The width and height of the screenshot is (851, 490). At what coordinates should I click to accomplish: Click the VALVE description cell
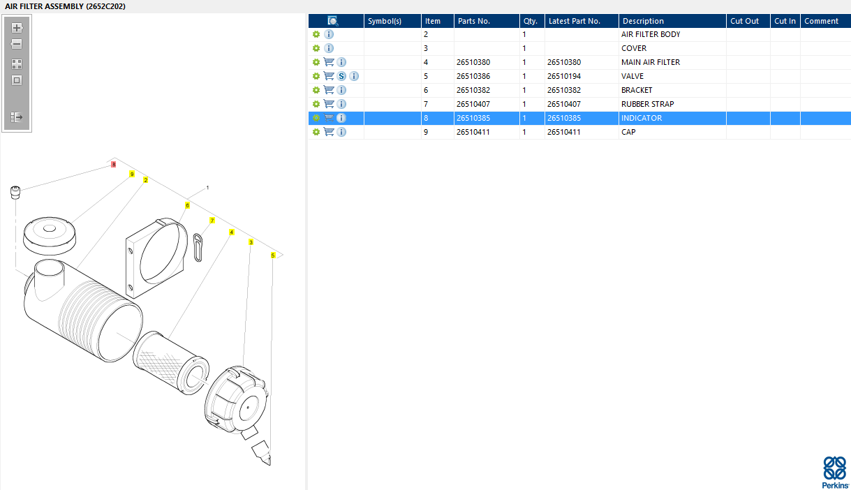[x=672, y=76]
